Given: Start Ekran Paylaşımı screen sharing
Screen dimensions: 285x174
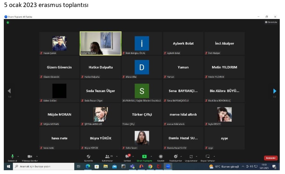Looking at the screenshot, I should pos(144,156).
